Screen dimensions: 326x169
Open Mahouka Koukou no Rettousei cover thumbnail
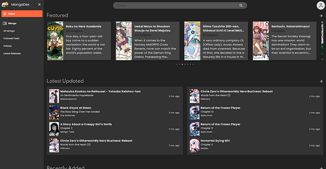(54, 96)
